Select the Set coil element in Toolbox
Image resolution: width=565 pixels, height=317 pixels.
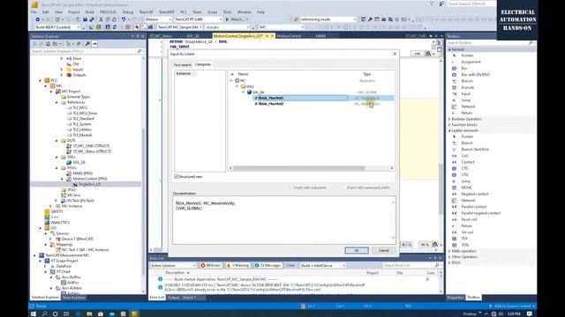tap(467, 232)
